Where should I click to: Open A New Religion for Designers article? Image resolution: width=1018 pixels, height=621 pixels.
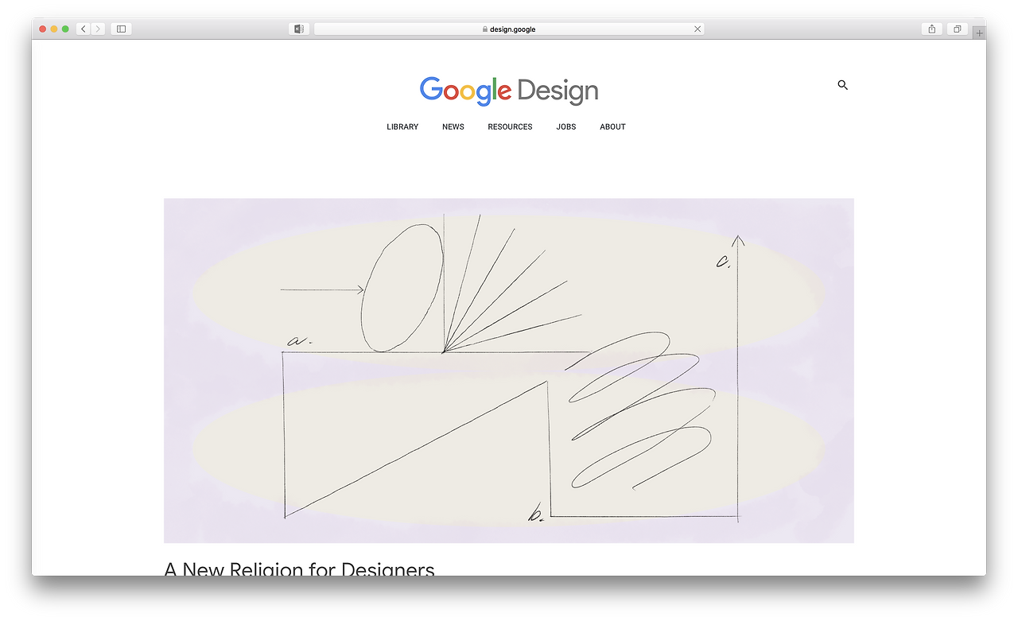point(299,569)
